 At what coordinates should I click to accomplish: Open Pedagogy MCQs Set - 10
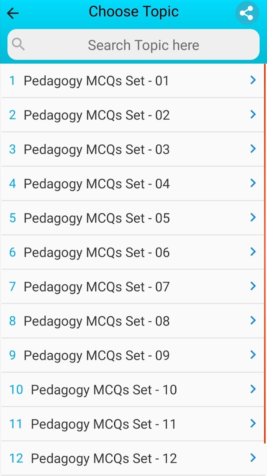click(x=132, y=389)
